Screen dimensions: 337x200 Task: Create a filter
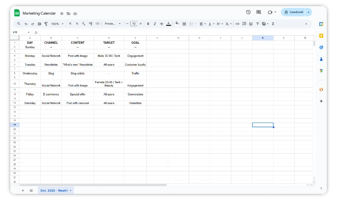coord(258,24)
